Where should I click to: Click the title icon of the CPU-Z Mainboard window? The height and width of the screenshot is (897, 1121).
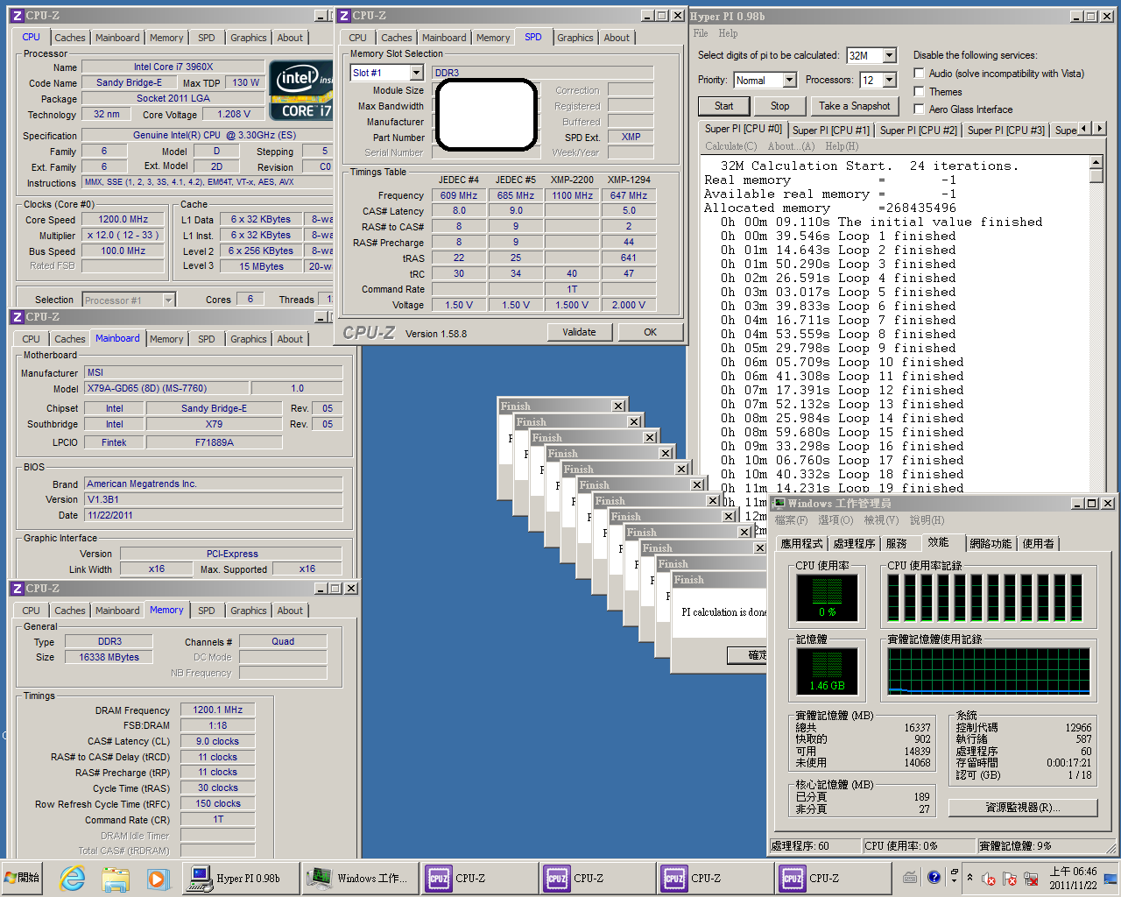pyautogui.click(x=17, y=317)
